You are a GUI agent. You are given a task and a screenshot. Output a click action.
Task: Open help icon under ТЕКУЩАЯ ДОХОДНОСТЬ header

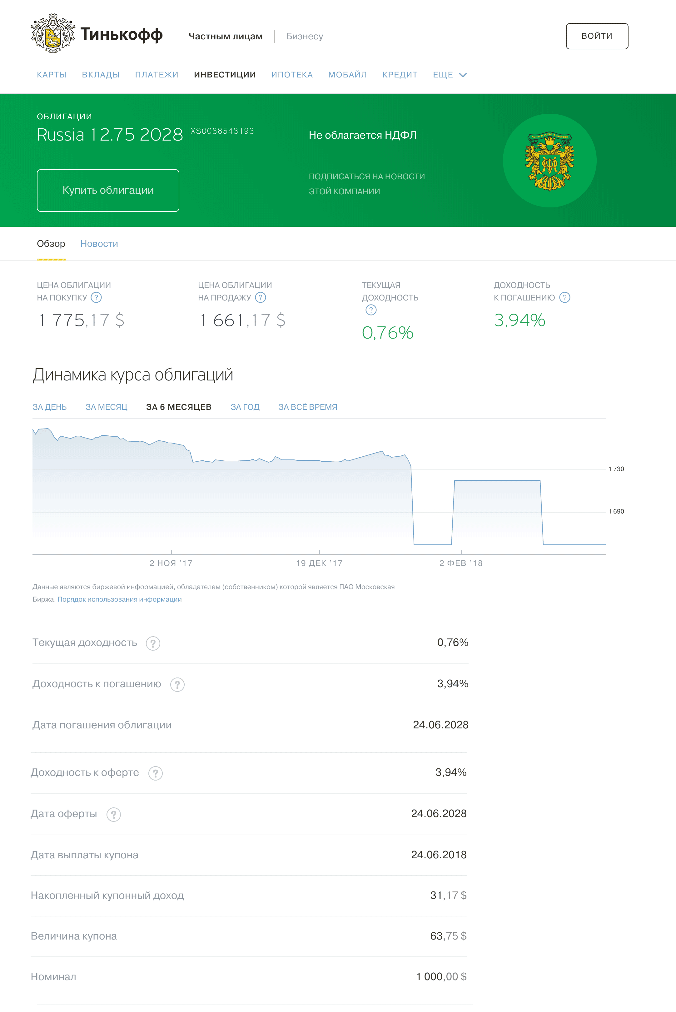(x=371, y=310)
